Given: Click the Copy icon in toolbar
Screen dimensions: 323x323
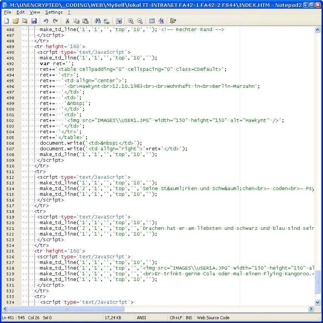Looking at the screenshot, I should click(x=76, y=21).
